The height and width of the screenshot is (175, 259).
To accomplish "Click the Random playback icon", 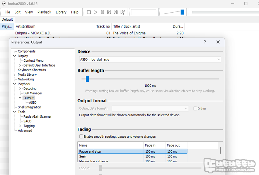I will click(123, 12).
